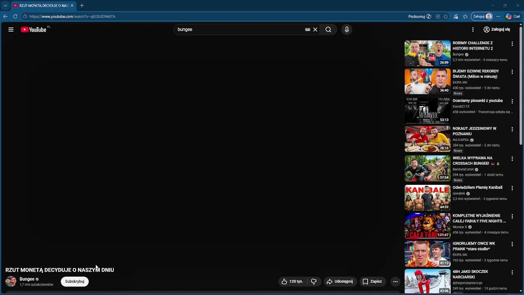Open the IGNORUJEMY OWCE WK thumbnail
The width and height of the screenshot is (524, 295).
(x=427, y=254)
